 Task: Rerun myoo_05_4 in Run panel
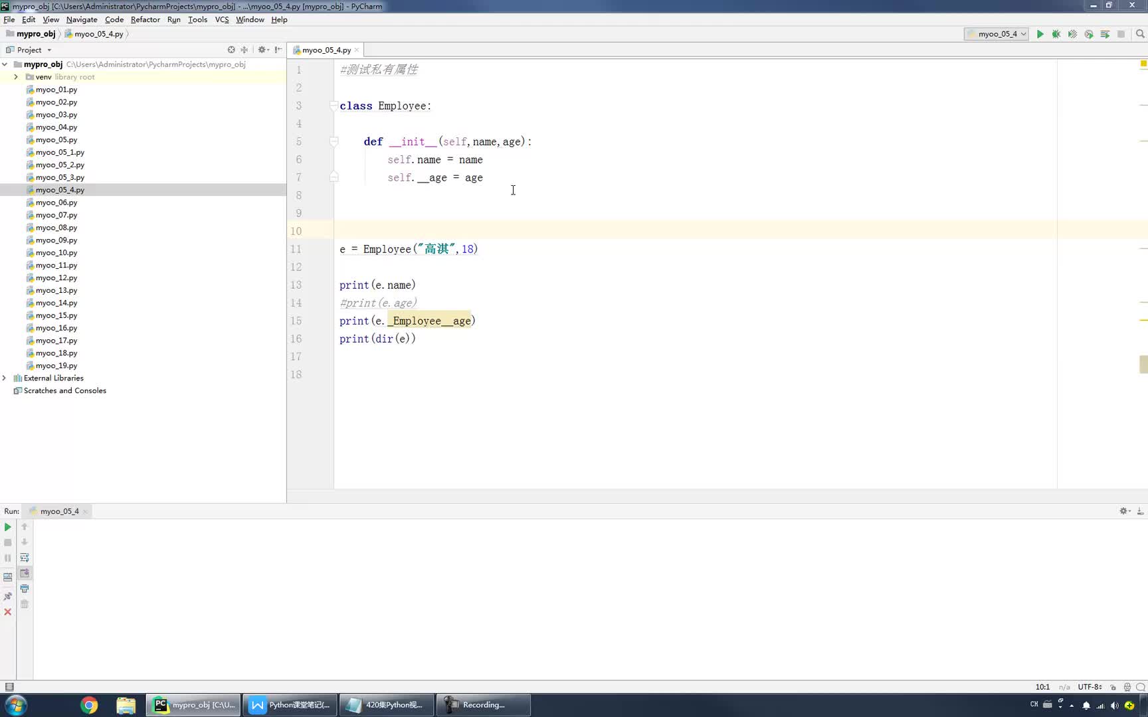[x=8, y=526]
